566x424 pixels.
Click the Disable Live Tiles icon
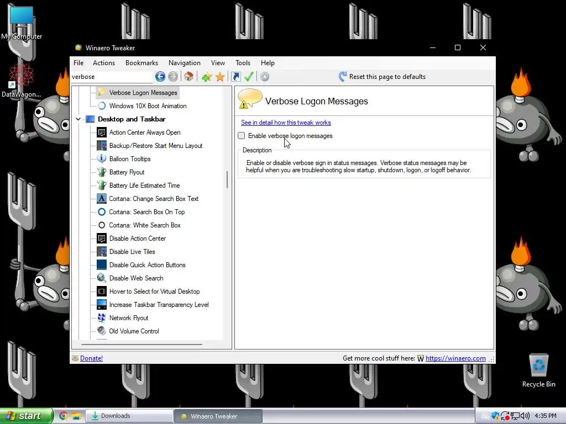[102, 252]
